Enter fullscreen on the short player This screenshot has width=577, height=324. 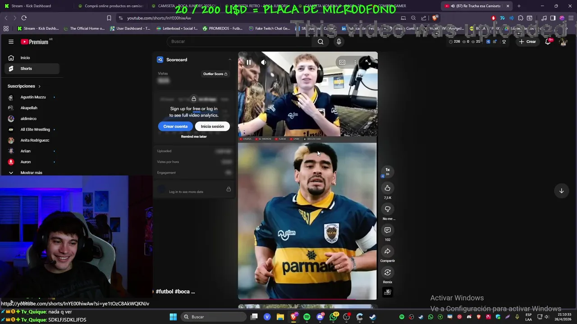tap(368, 62)
